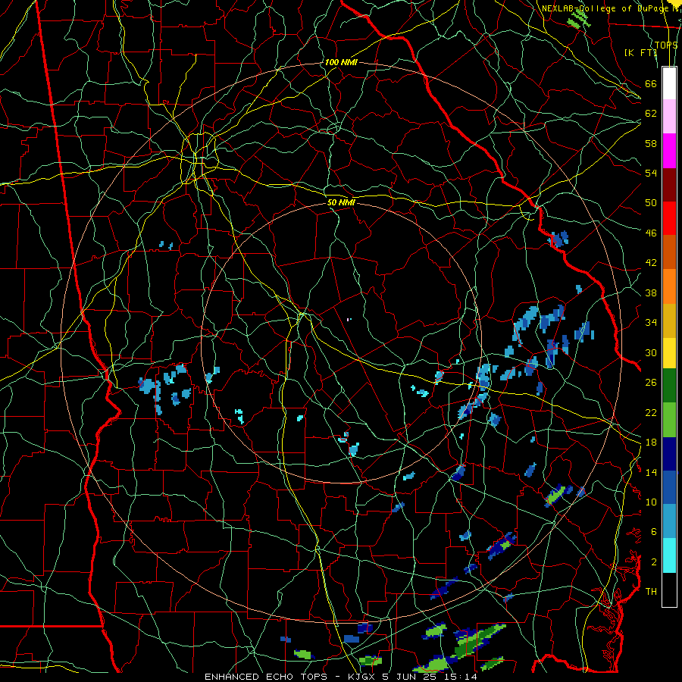The height and width of the screenshot is (682, 682).
Task: Click the NEXLAB-College of DuPage credit text
Action: [606, 8]
